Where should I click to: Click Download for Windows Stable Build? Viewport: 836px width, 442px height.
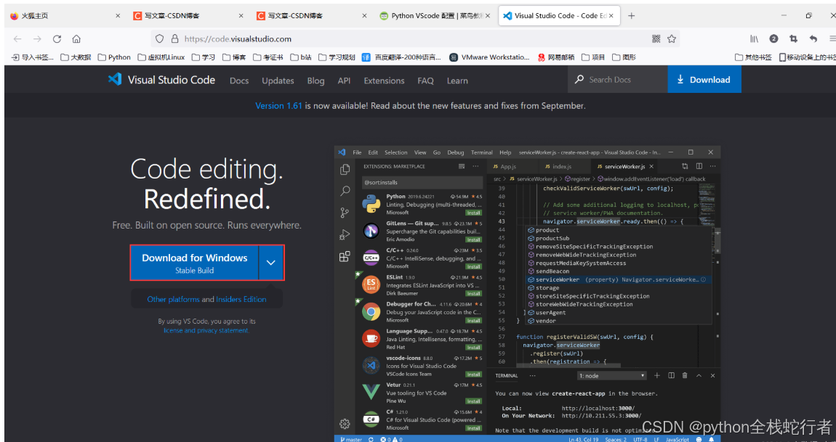195,263
